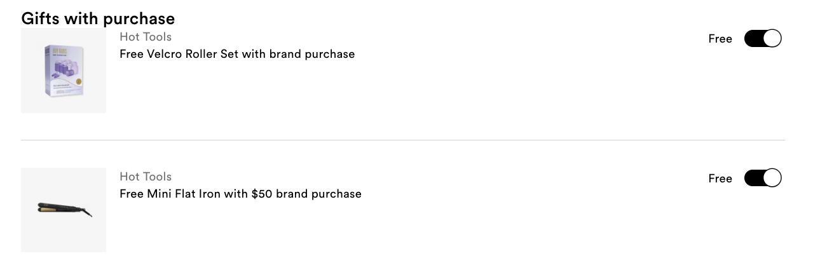Click the Gifts with purchase heading
The image size is (820, 258).
click(98, 18)
